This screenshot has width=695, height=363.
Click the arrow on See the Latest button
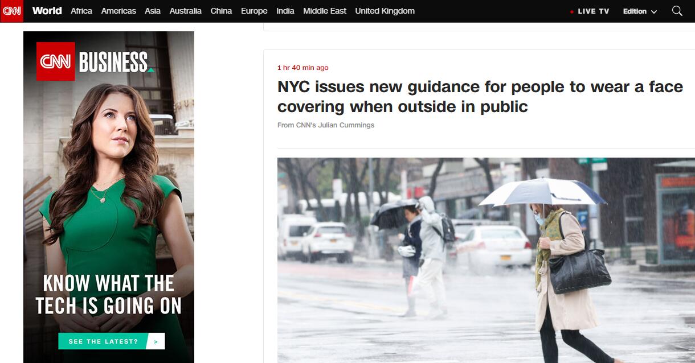pyautogui.click(x=156, y=341)
